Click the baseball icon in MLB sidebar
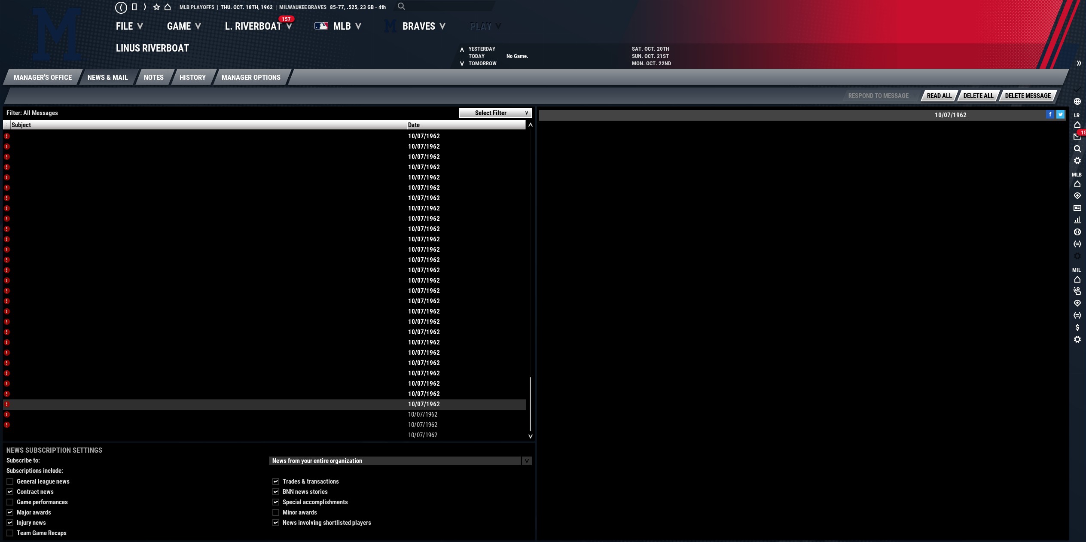This screenshot has height=542, width=1086. pyautogui.click(x=1077, y=232)
